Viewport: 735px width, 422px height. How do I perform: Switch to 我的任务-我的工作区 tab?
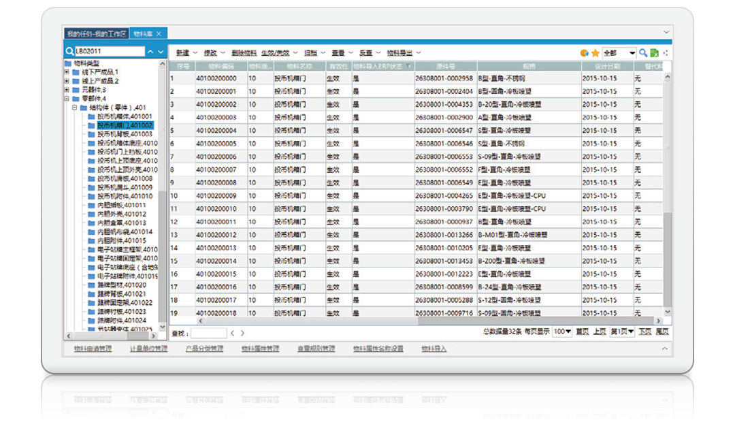96,33
